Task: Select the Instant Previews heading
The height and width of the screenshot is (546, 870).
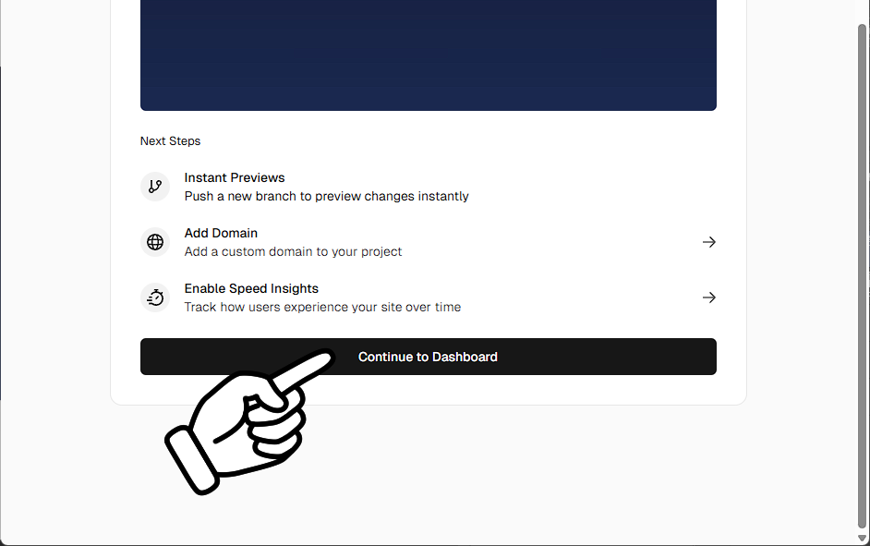Action: coord(235,177)
